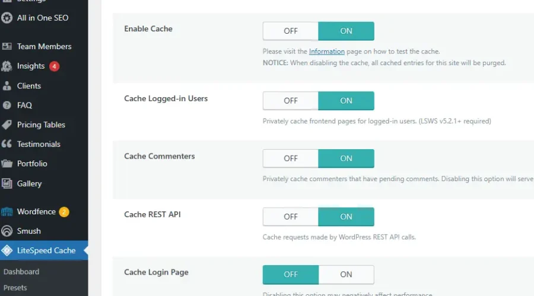Click the FAQ question mark icon
This screenshot has height=296, width=534.
pos(7,105)
